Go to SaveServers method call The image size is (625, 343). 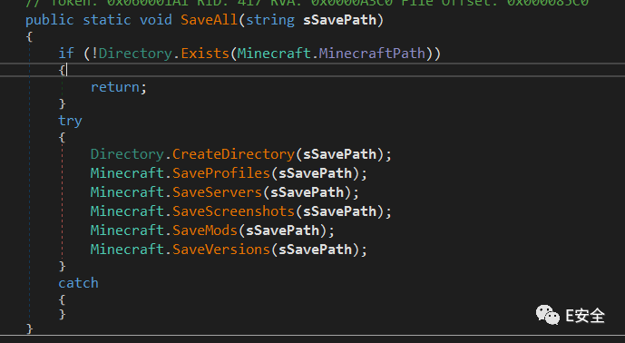click(217, 192)
